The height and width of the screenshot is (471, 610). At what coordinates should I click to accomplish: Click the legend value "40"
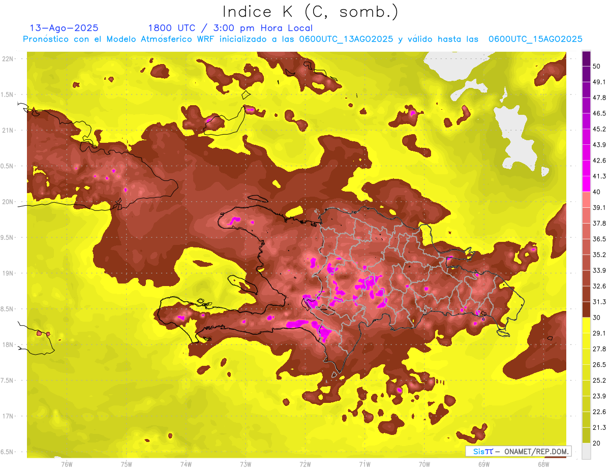(596, 192)
